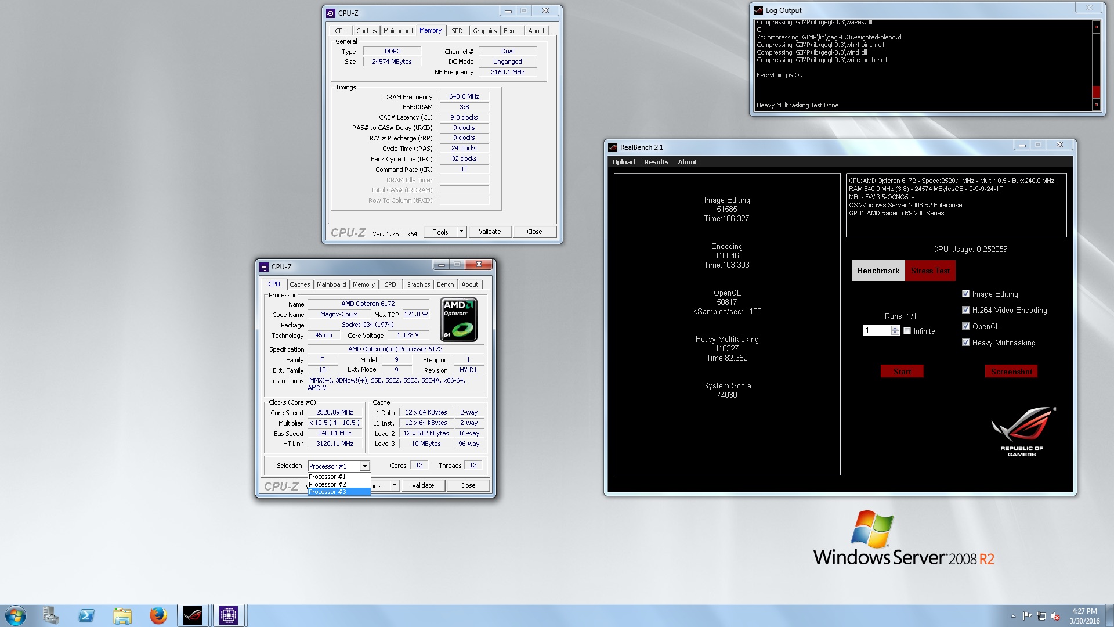Open Bench tab in CPU window
The height and width of the screenshot is (627, 1114).
point(445,284)
